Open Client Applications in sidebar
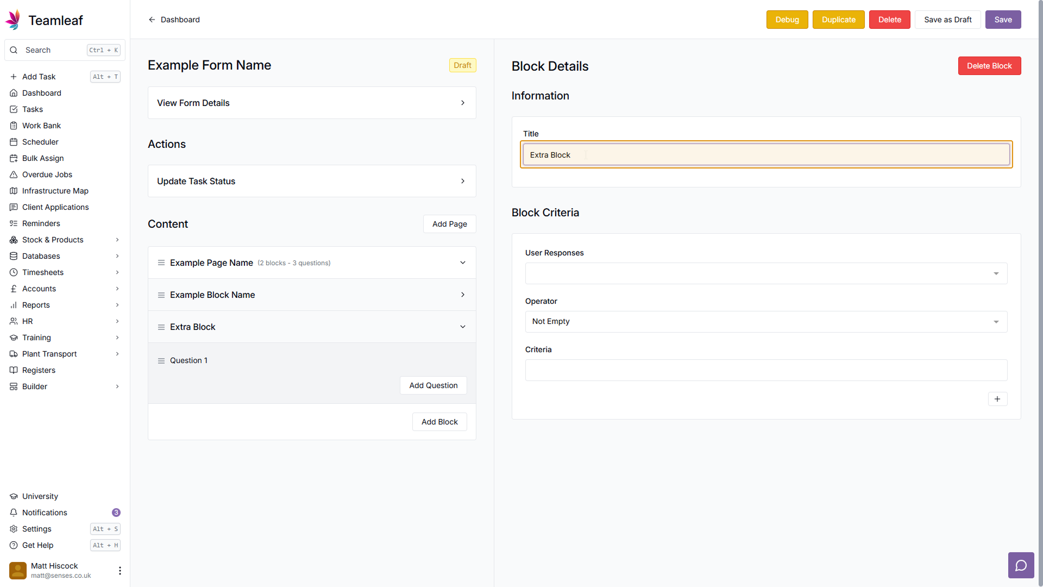This screenshot has height=587, width=1043. click(x=55, y=207)
